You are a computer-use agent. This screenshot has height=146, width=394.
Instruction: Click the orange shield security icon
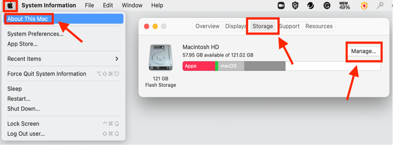point(364,6)
